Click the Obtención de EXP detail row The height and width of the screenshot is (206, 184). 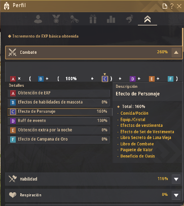[59, 93]
